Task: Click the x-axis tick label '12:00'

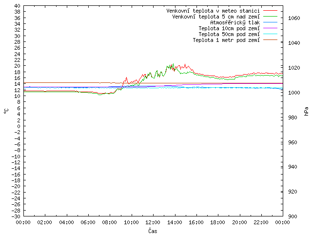Action: click(153, 222)
